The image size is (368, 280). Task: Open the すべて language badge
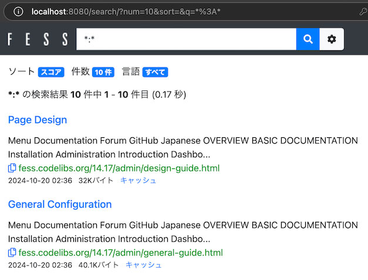(x=155, y=72)
